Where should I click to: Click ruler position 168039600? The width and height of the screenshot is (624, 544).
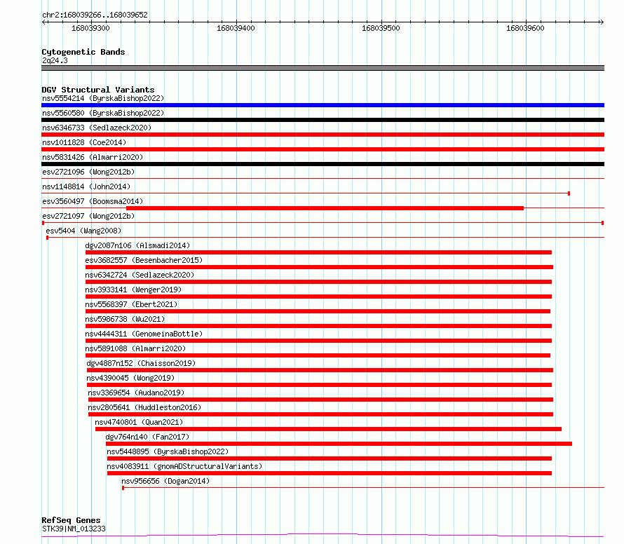525,28
